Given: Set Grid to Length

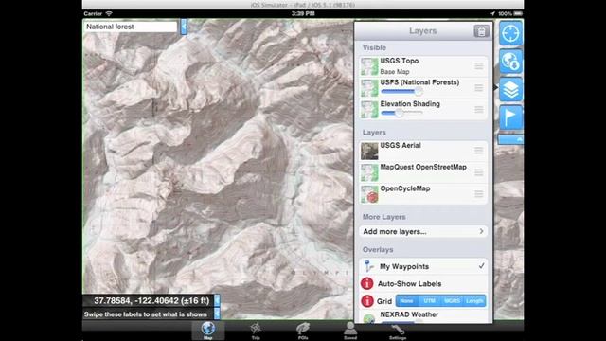Looking at the screenshot, I should pos(474,301).
